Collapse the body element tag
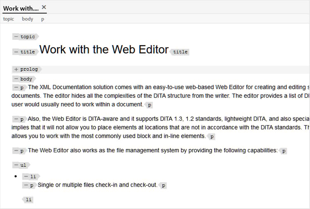310x209 pixels. tap(16, 79)
